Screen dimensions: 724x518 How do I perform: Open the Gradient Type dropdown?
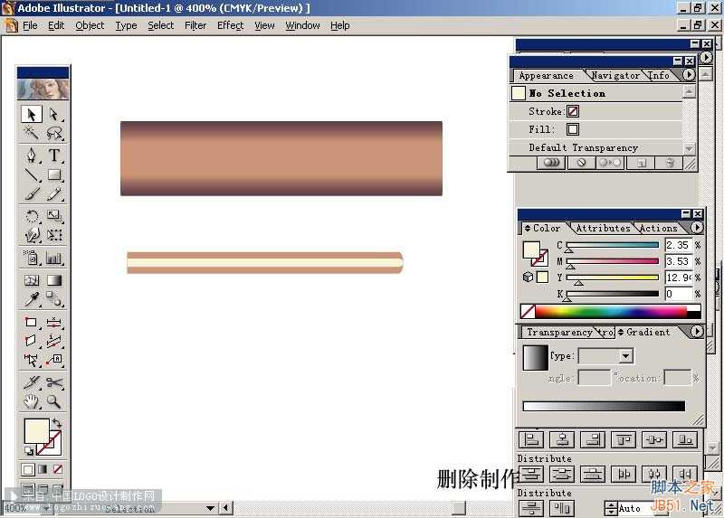[x=625, y=356]
